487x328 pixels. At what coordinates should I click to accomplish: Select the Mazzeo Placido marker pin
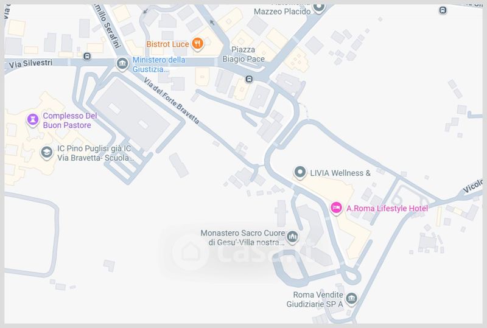pos(318,7)
